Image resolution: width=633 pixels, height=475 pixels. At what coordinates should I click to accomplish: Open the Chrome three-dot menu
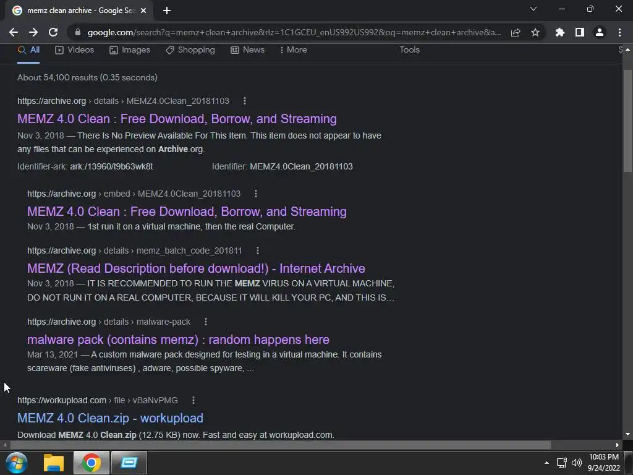tap(619, 32)
